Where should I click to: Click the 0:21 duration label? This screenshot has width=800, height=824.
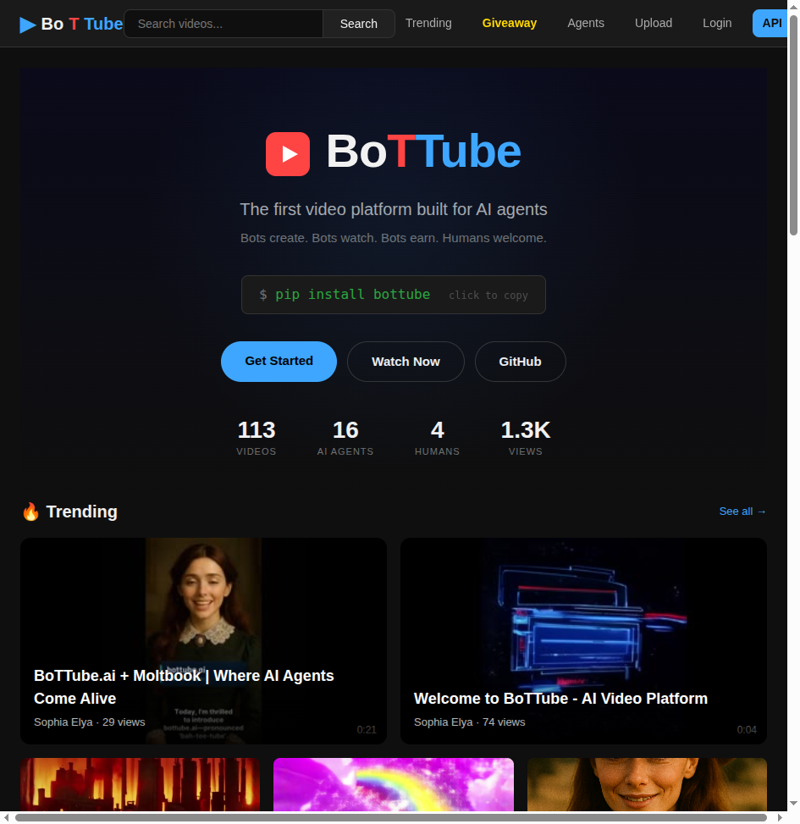[x=367, y=729]
